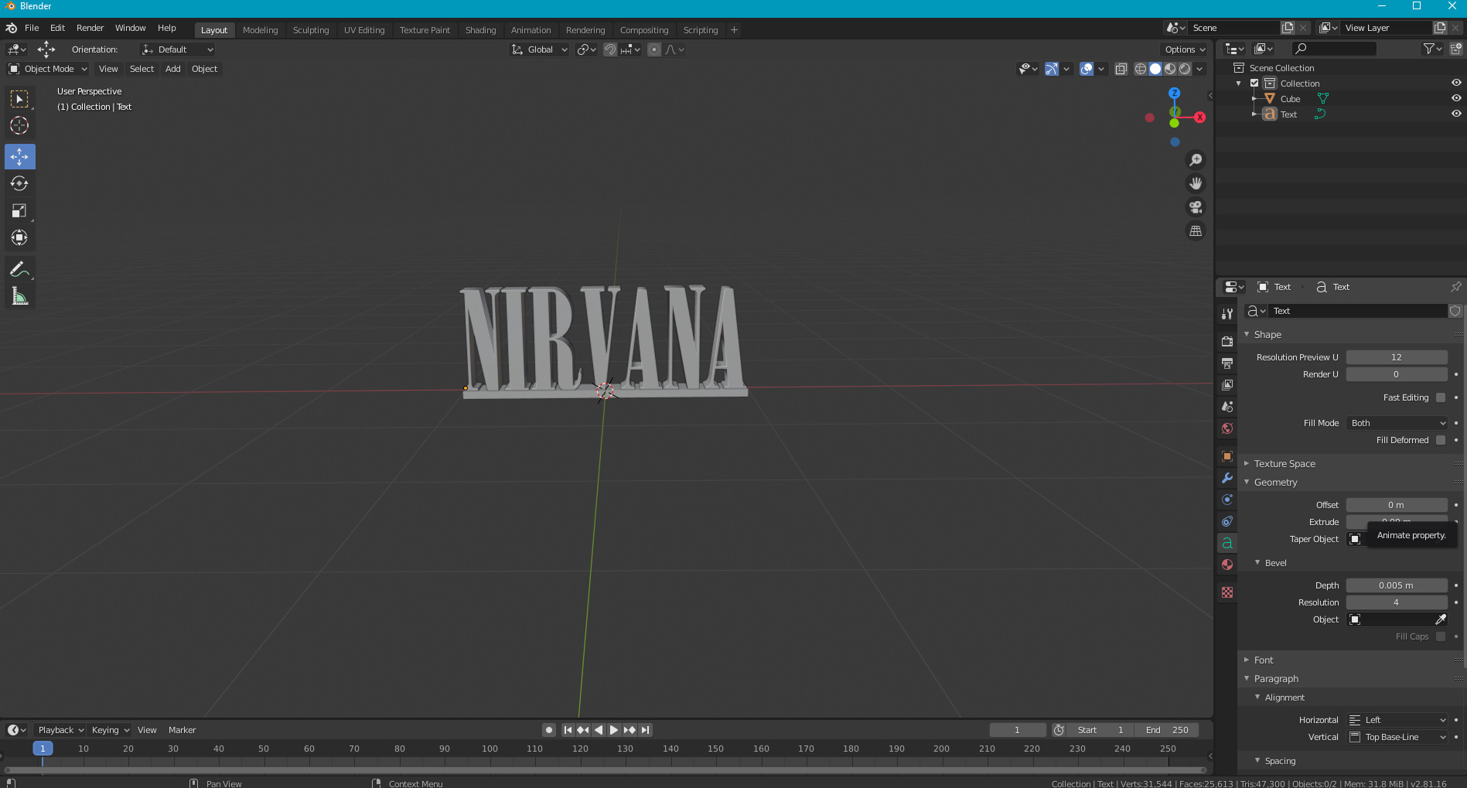Activate the Measure tool

pos(19,295)
